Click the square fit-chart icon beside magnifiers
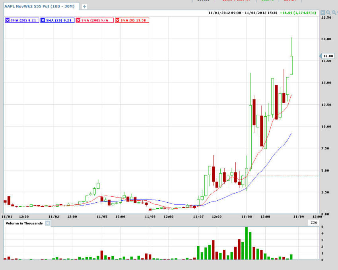The height and width of the screenshot is (270, 338). (x=323, y=13)
